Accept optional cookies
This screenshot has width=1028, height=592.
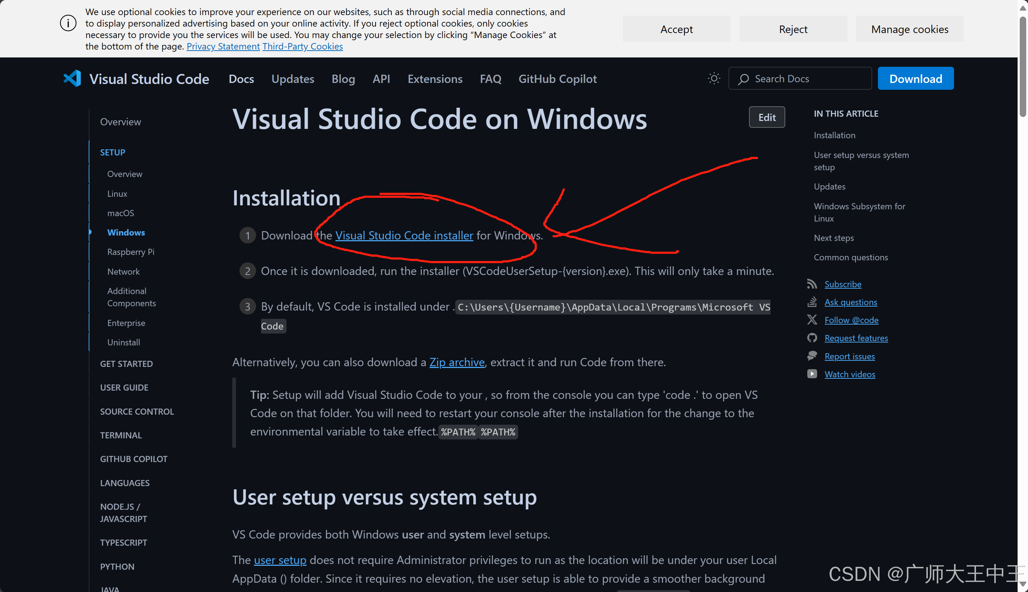(x=676, y=29)
